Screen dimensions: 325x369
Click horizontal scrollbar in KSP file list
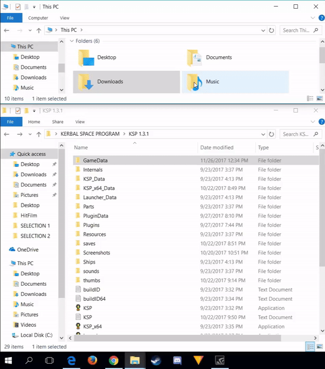[178, 338]
